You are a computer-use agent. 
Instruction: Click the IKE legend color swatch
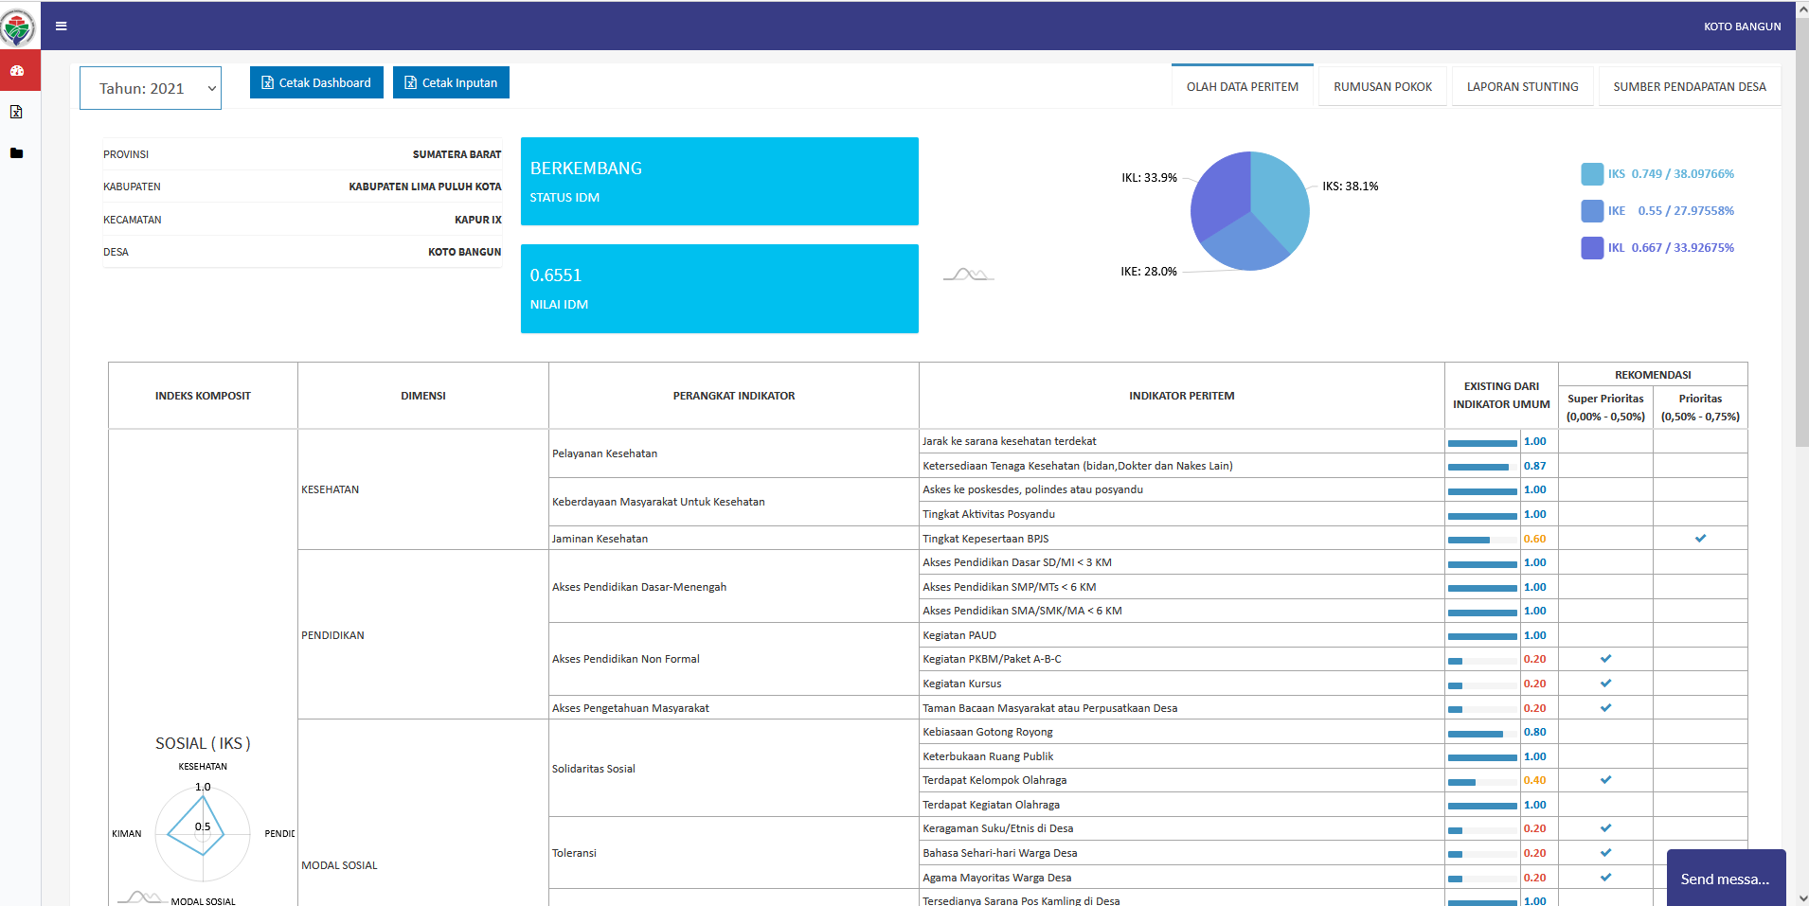pyautogui.click(x=1592, y=211)
